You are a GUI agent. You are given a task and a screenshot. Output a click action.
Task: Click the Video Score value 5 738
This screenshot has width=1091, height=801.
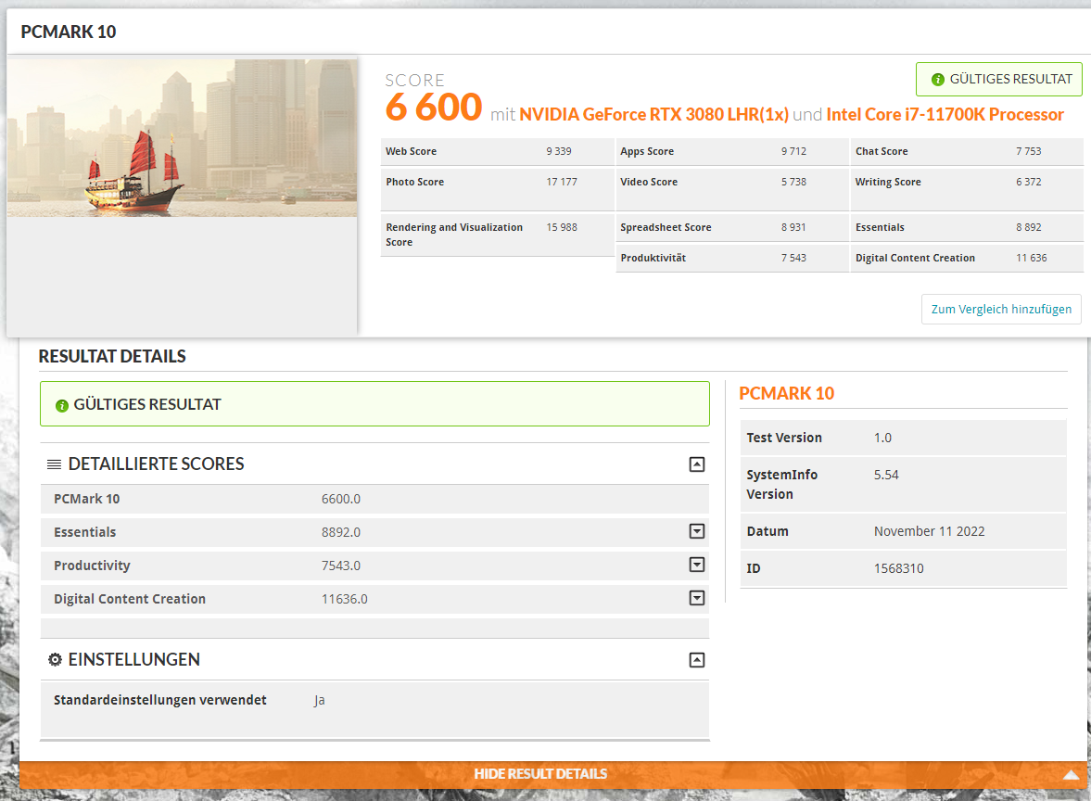(x=793, y=182)
